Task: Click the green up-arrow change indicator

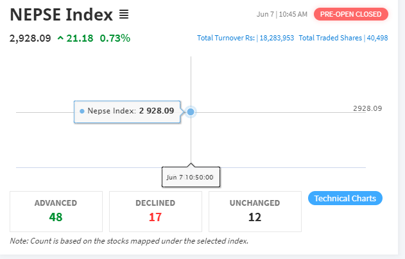Action: [60, 38]
